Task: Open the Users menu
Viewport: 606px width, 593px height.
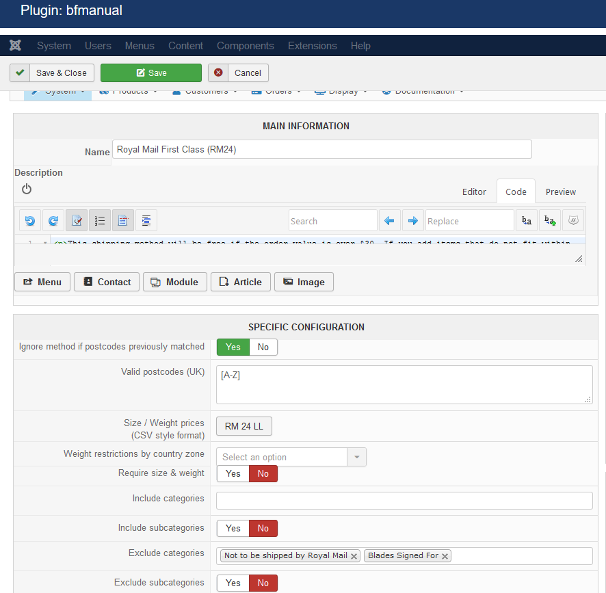Action: pyautogui.click(x=98, y=46)
